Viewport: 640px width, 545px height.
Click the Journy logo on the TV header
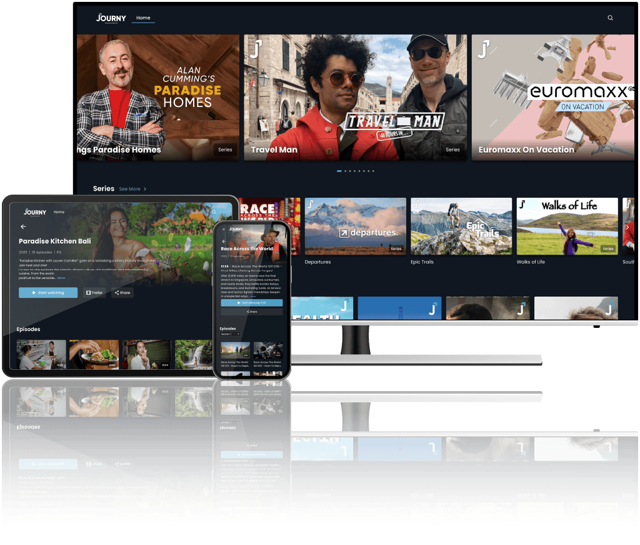(111, 18)
